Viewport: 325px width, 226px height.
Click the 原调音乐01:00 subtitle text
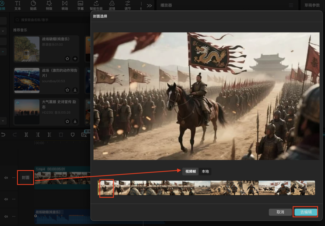(x=52, y=44)
